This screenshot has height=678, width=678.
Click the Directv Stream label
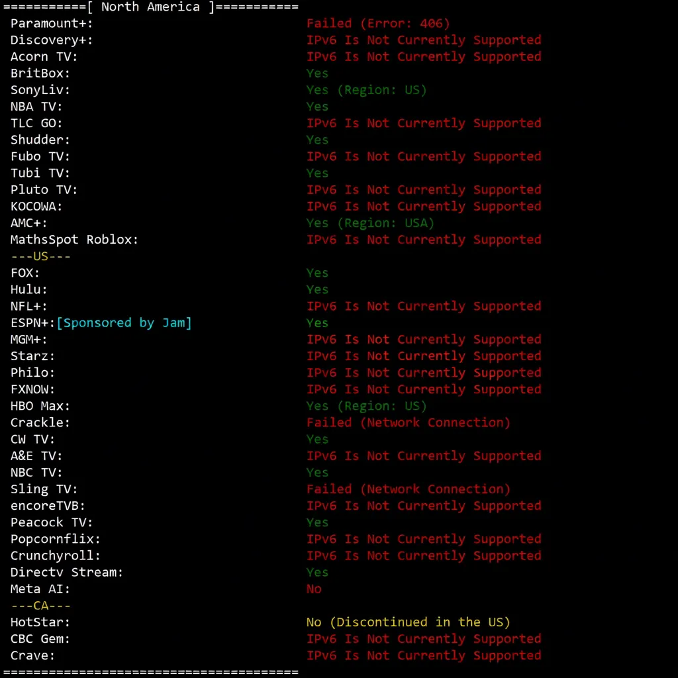(x=67, y=572)
